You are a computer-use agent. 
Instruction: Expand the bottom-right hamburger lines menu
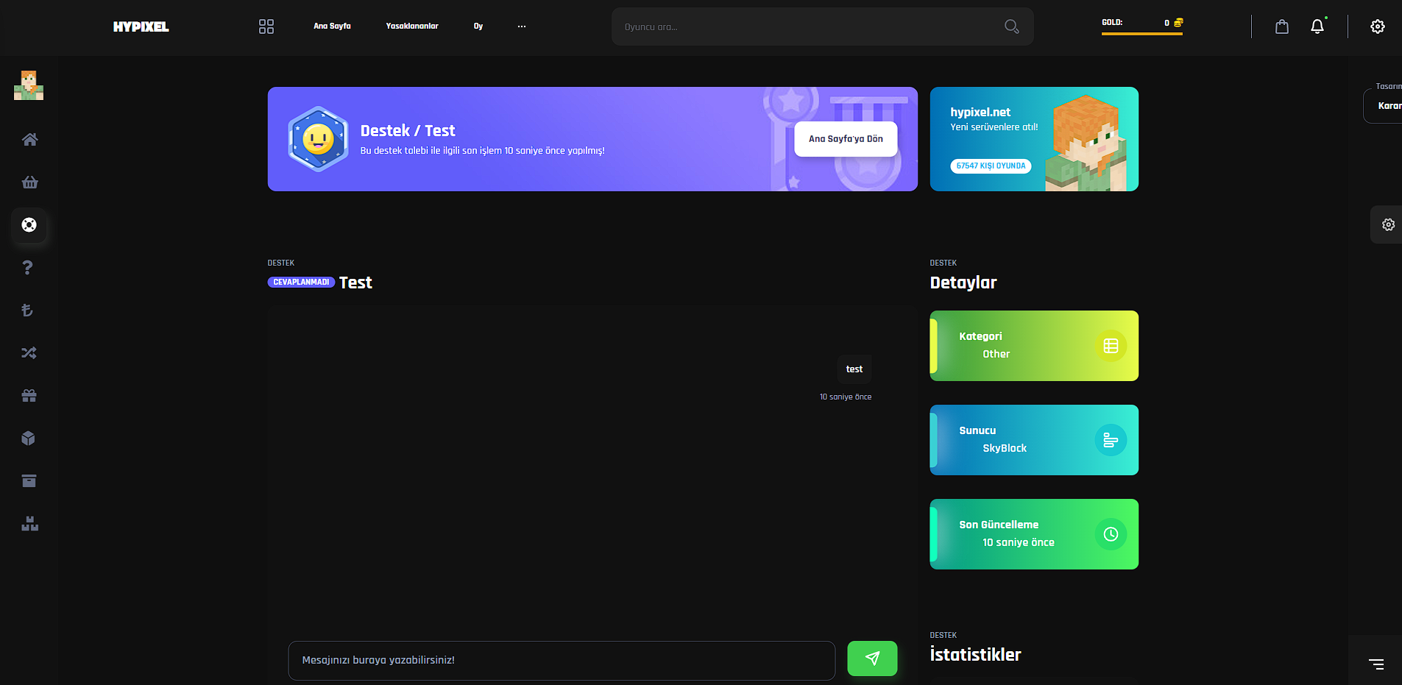click(x=1376, y=664)
